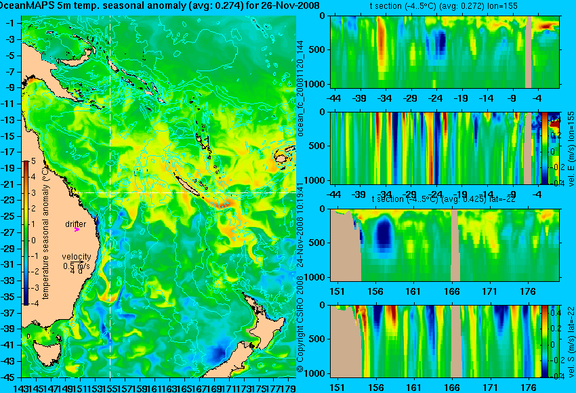Click the "0" value on the temperature color bar

click(33, 241)
